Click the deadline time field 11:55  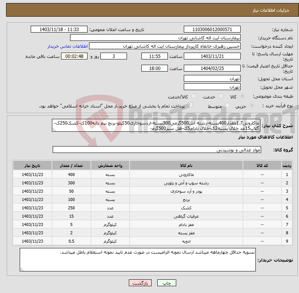coord(155,56)
